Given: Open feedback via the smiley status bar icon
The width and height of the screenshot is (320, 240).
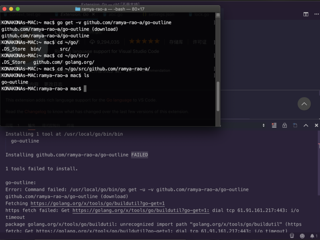Looking at the screenshot, I should click(x=302, y=236).
